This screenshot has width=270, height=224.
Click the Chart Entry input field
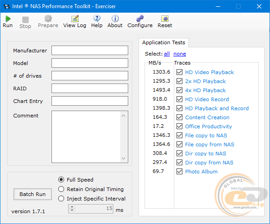point(90,101)
